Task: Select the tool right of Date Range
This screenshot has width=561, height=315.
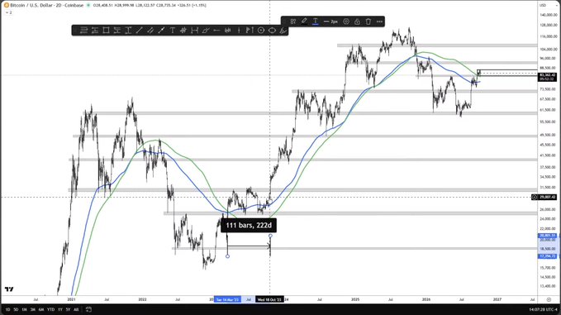Action: tap(206, 31)
